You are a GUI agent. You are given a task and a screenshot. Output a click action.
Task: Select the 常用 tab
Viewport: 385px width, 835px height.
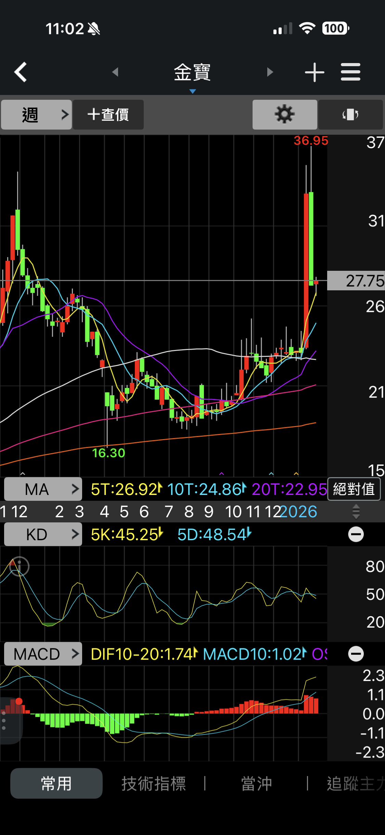coord(56,784)
